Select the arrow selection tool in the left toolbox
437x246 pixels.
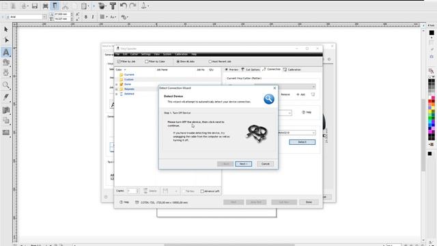(x=6, y=29)
